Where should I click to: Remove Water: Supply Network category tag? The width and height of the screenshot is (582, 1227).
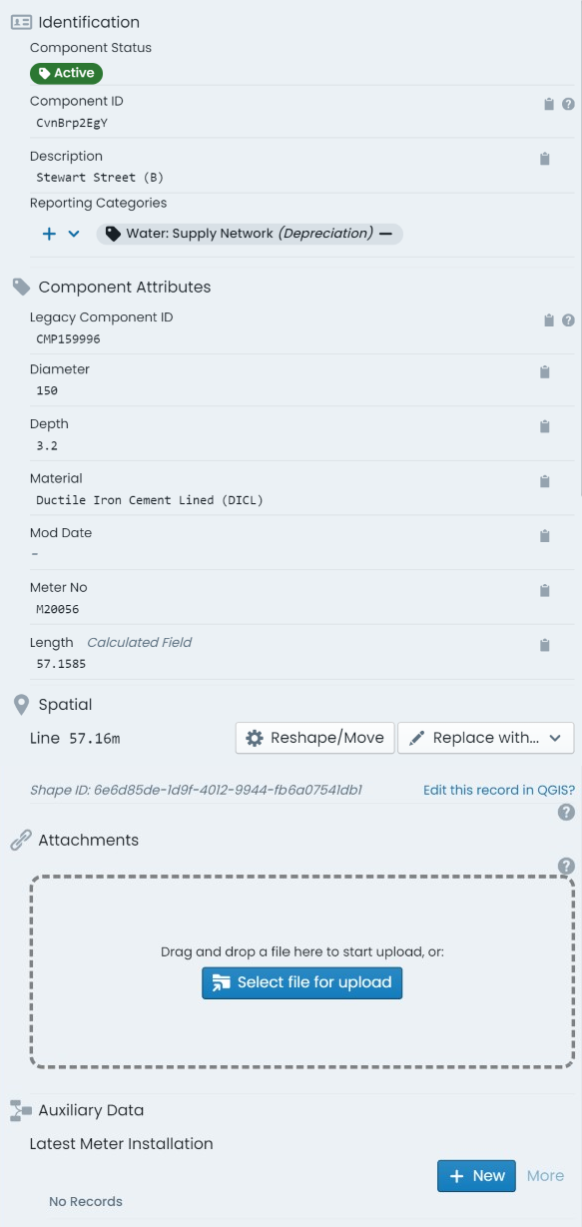pos(385,234)
